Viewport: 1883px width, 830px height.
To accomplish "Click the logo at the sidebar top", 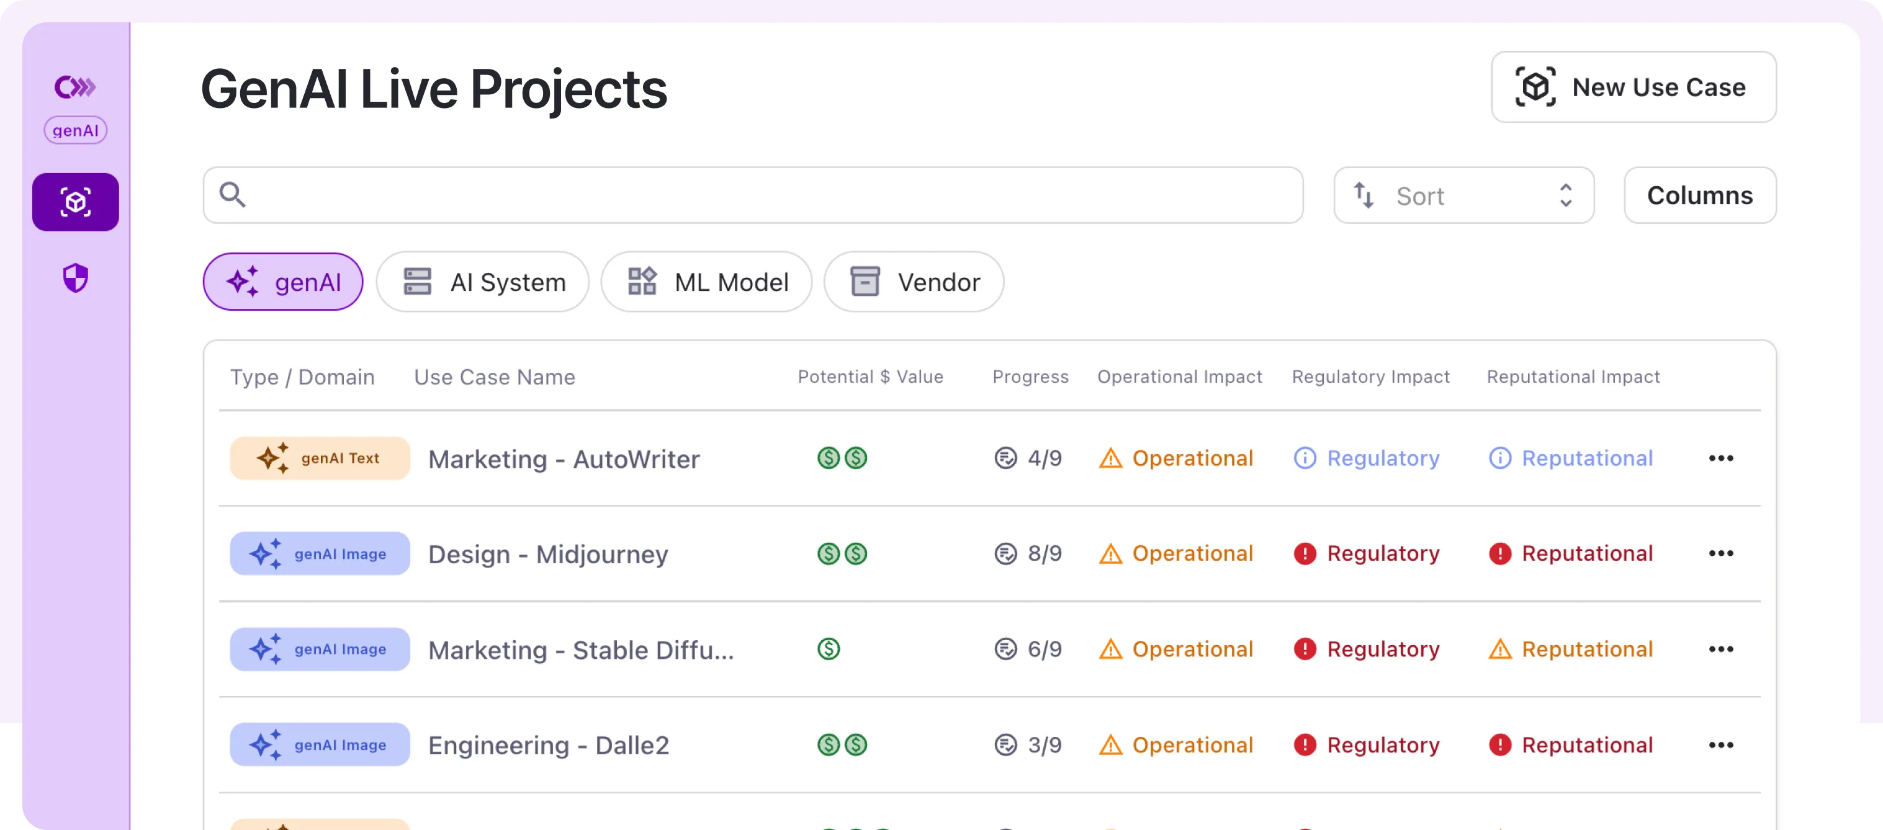I will [x=75, y=87].
